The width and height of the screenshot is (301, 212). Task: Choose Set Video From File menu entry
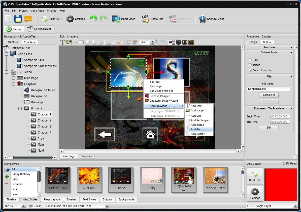point(164,91)
